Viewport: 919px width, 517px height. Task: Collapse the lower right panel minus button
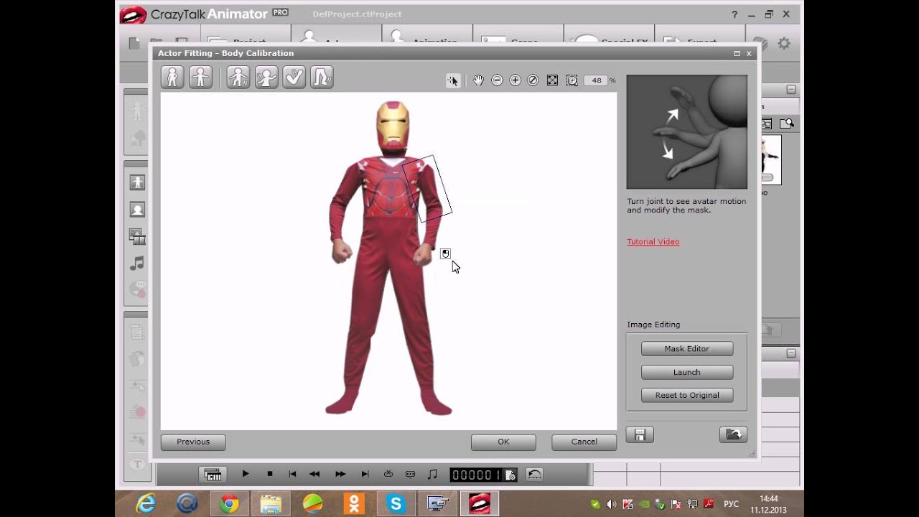791,353
